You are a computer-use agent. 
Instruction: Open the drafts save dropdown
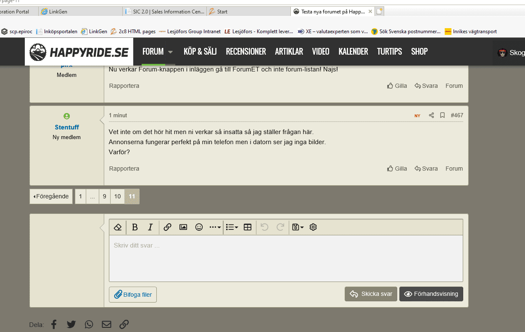(298, 227)
